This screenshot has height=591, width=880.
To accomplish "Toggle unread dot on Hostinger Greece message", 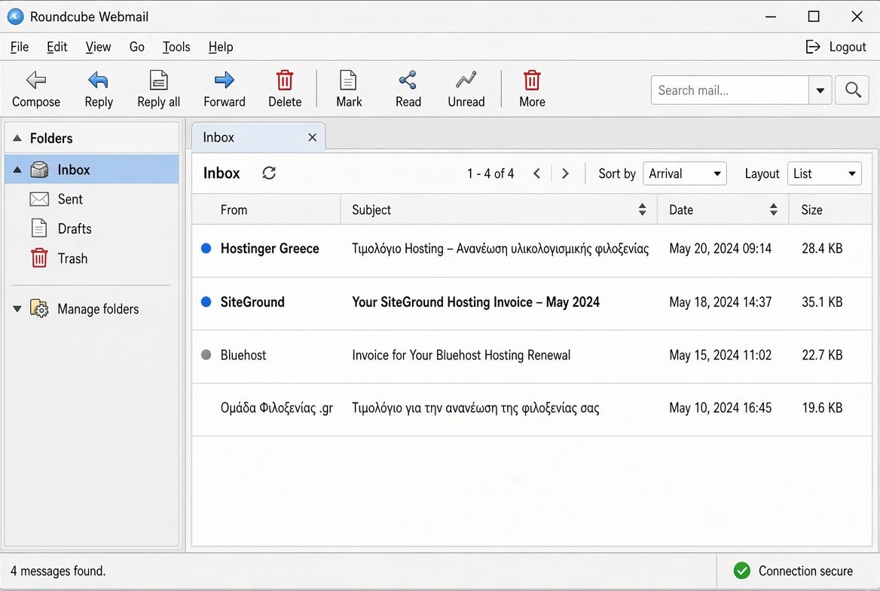I will (206, 248).
